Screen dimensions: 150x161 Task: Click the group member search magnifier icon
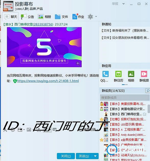point(148,91)
